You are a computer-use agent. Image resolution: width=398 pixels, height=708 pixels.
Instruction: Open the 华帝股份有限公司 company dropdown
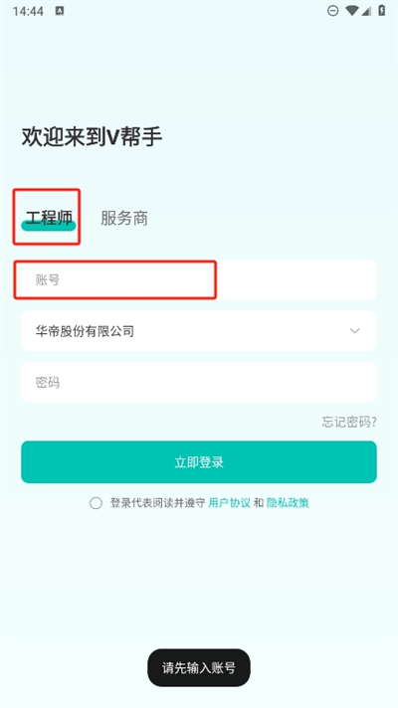tap(199, 331)
